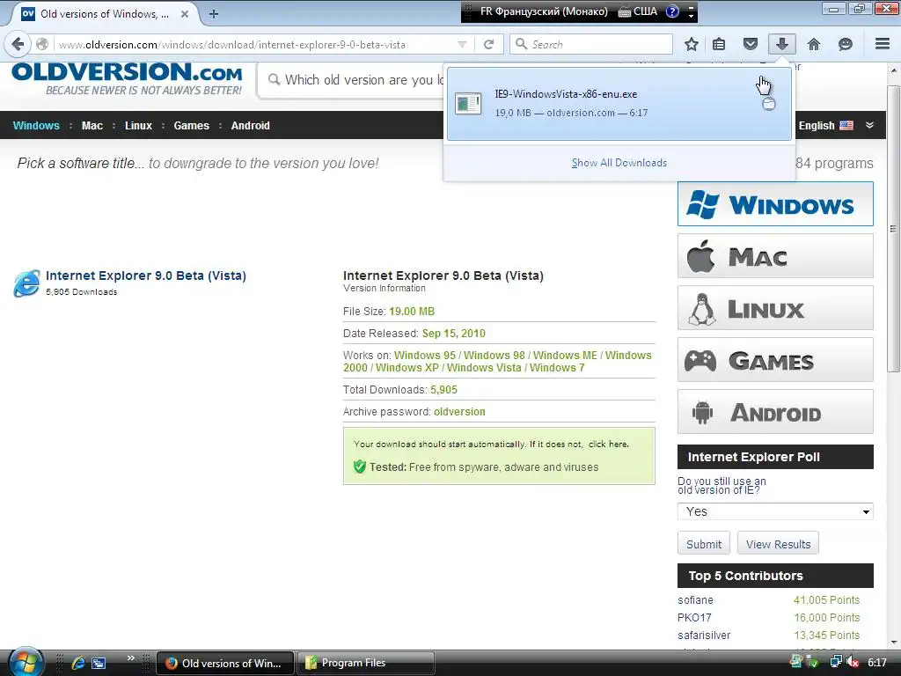Toggle the downloads arrow button
This screenshot has height=676, width=901.
pyautogui.click(x=781, y=44)
